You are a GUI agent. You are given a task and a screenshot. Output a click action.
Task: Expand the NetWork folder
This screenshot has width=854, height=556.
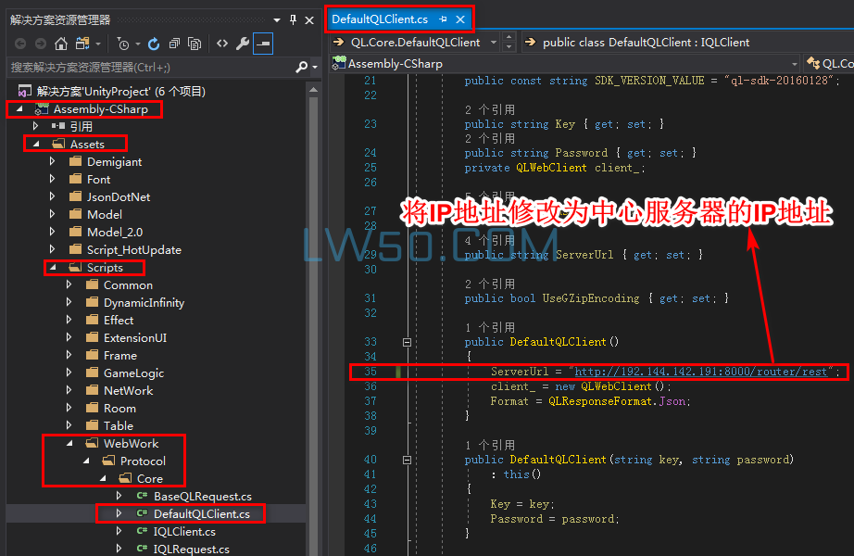pyautogui.click(x=69, y=390)
